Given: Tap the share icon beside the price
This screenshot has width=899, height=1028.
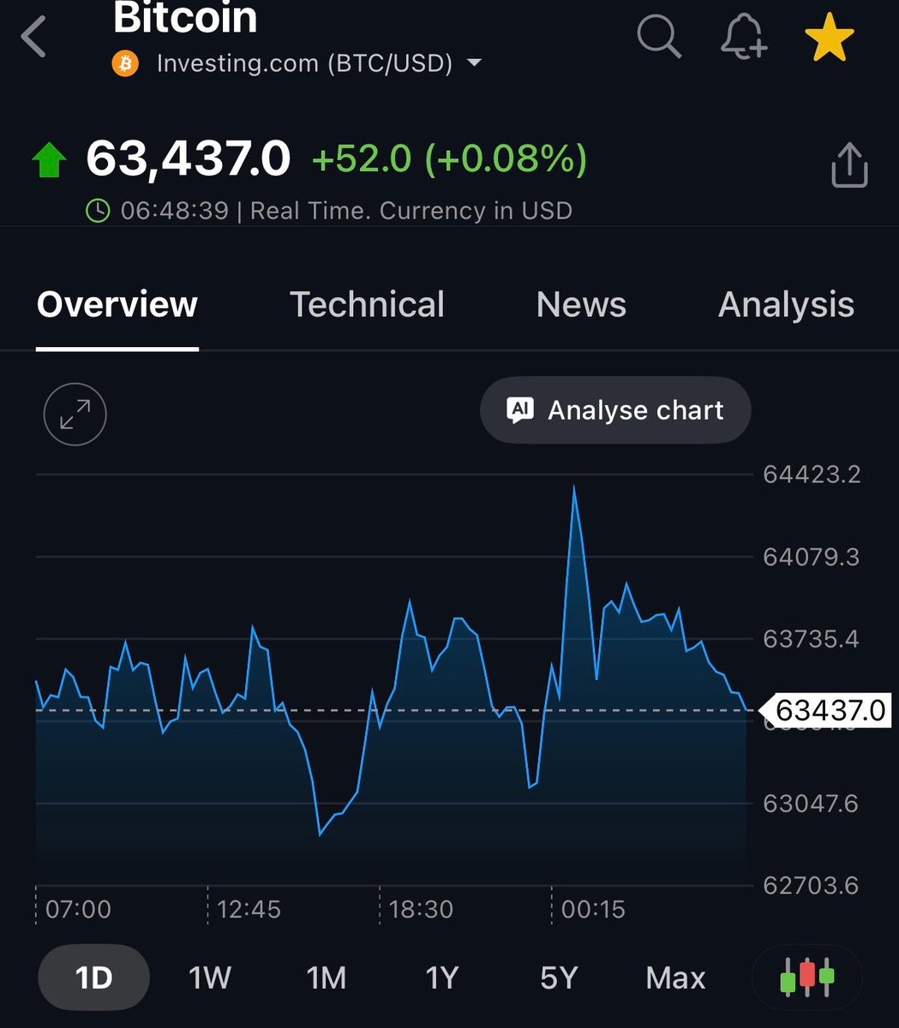Looking at the screenshot, I should 849,164.
